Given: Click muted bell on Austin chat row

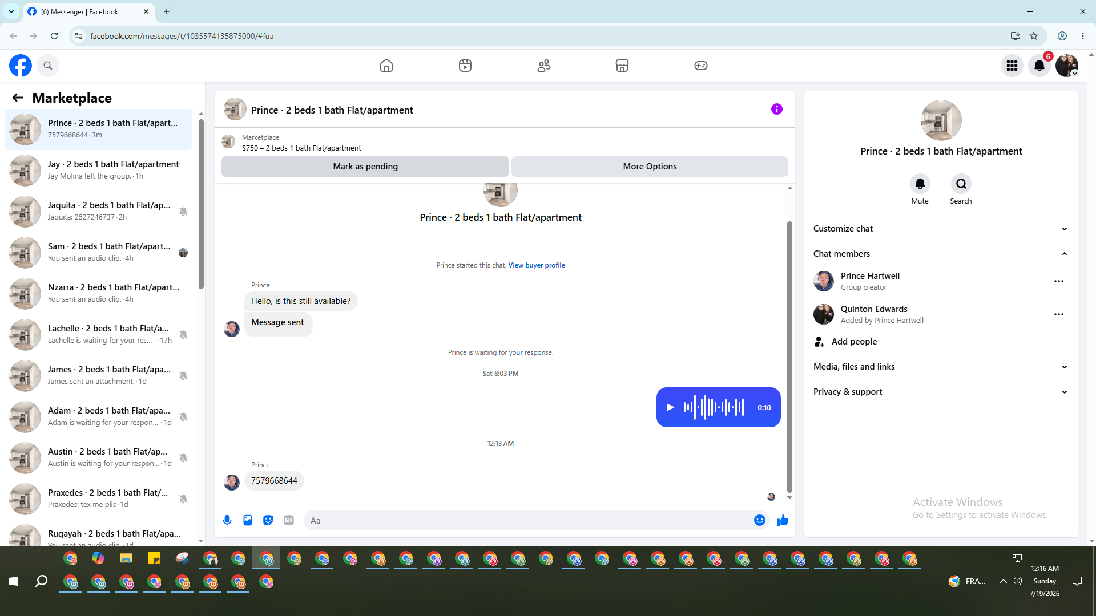Looking at the screenshot, I should [183, 458].
